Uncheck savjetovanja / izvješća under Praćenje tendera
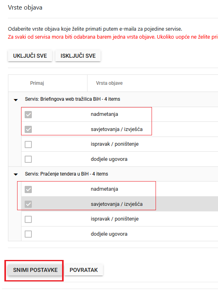The height and width of the screenshot is (291, 218). 28,204
